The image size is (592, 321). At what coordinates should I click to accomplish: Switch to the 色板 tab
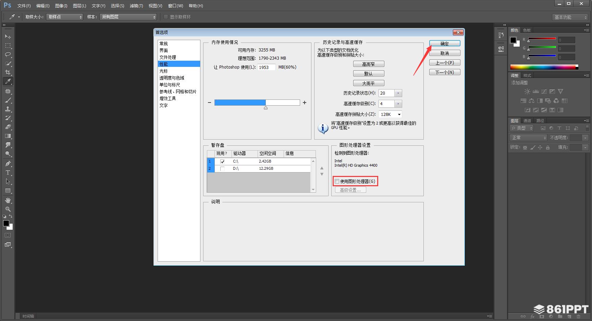527,30
